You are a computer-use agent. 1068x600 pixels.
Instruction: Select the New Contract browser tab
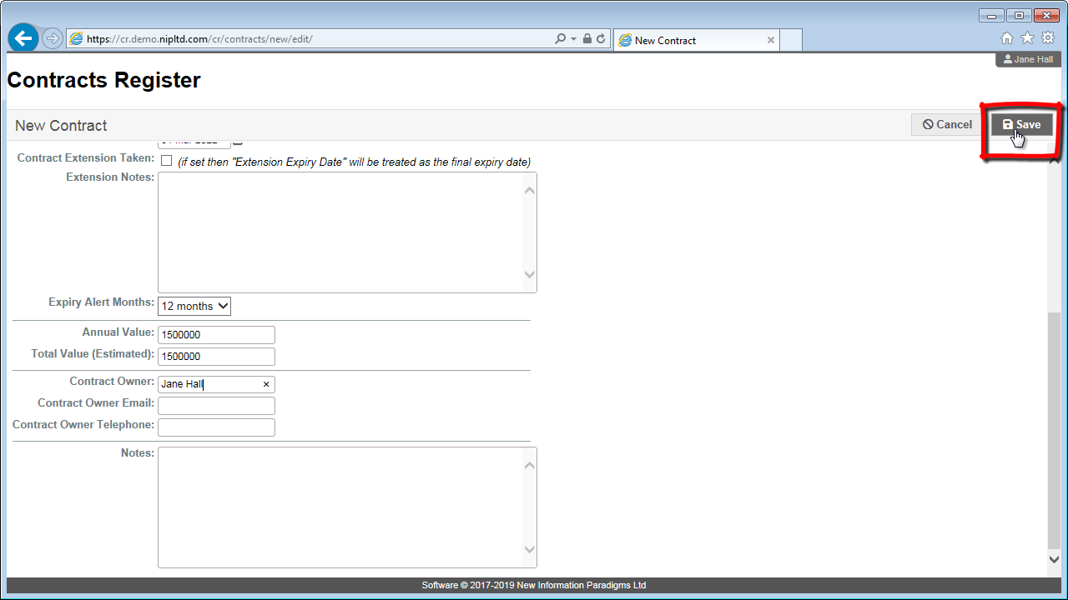pos(684,40)
